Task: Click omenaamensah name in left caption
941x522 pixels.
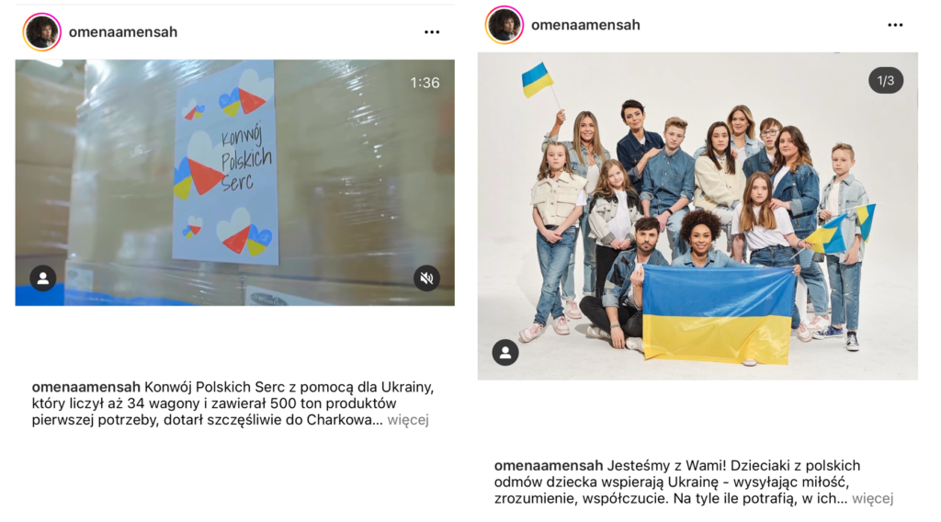Action: (x=85, y=387)
